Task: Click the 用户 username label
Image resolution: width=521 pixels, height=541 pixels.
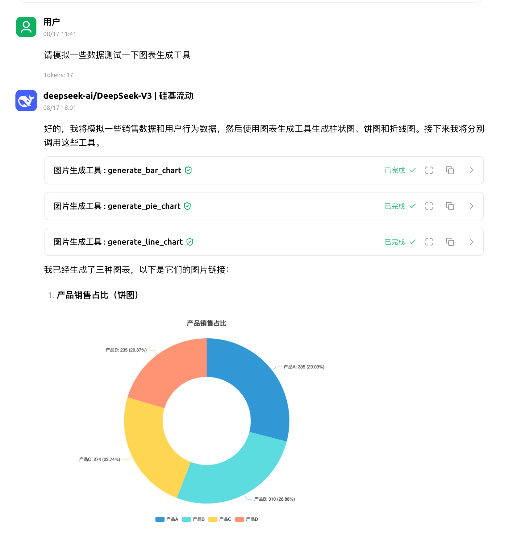Action: tap(52, 22)
